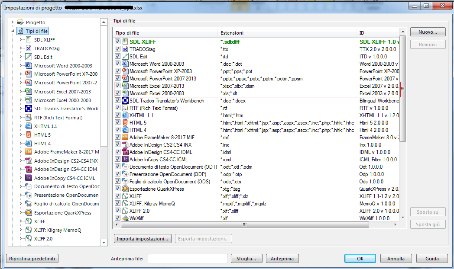
Task: Click the Nuovo... button
Action: 428,32
